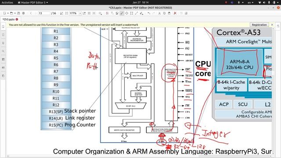This screenshot has height=158, width=281.
Task: Go to the next page arrow
Action: point(36,13)
